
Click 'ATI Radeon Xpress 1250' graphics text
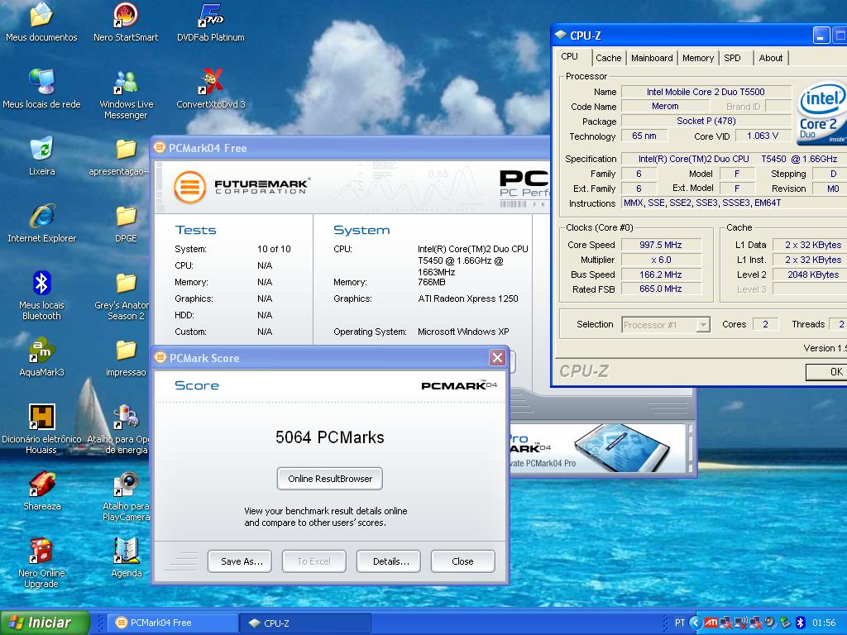[x=468, y=298]
